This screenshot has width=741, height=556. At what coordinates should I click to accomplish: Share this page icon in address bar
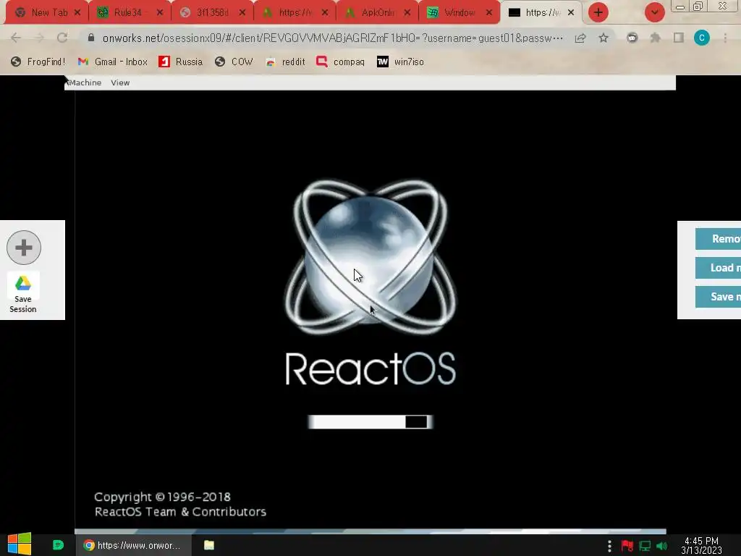[x=580, y=38]
